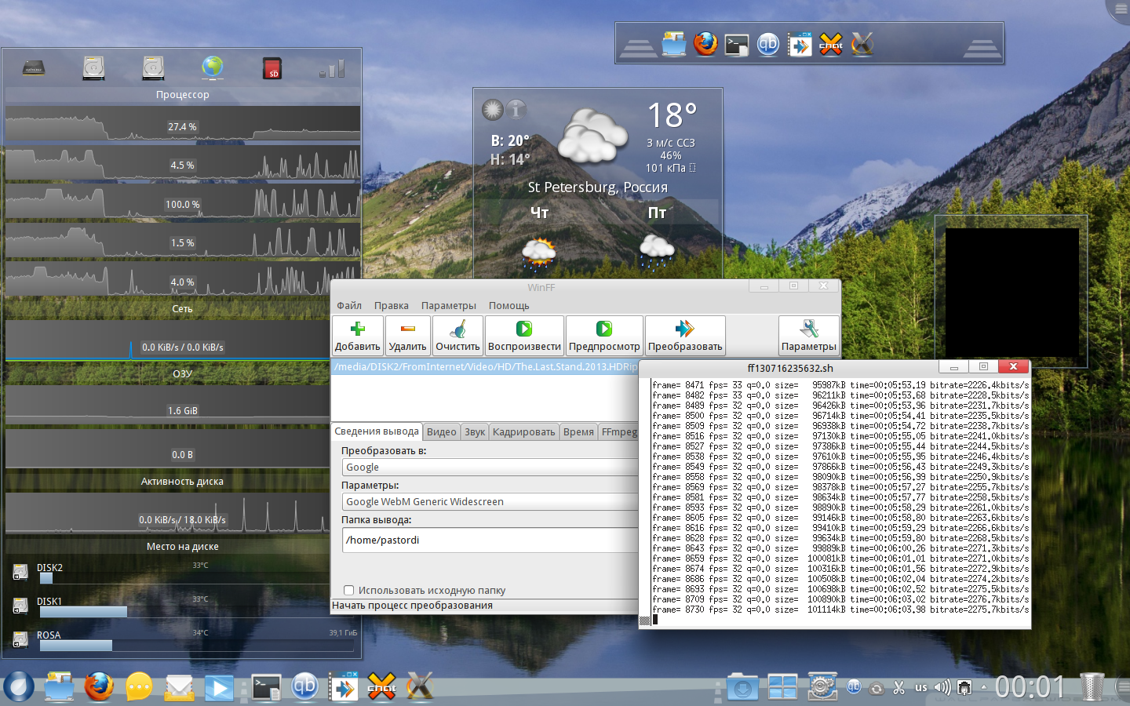Screen dimensions: 1130x706
Task: Clear the list with the Очистить broom
Action: point(457,336)
